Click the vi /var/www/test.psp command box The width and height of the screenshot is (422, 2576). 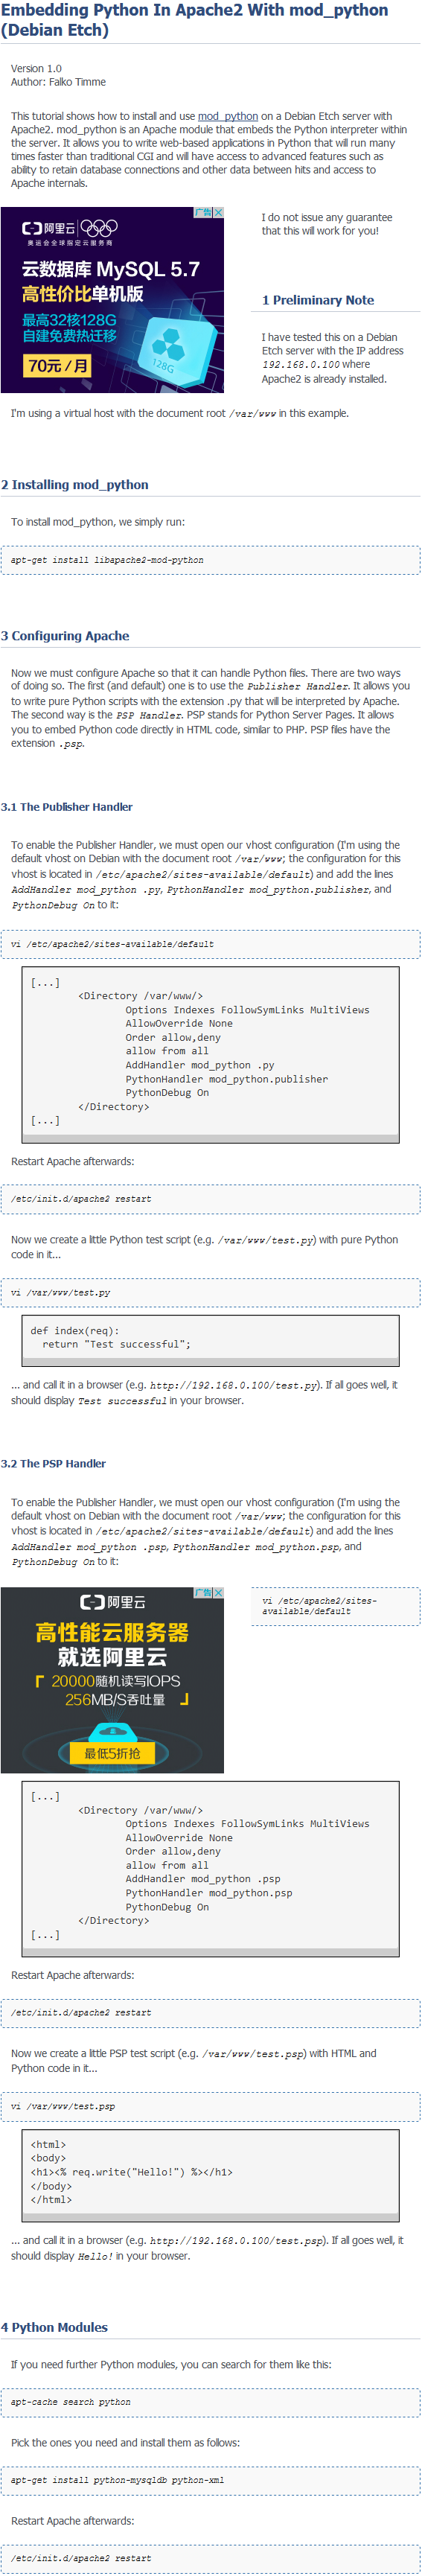tap(210, 2107)
